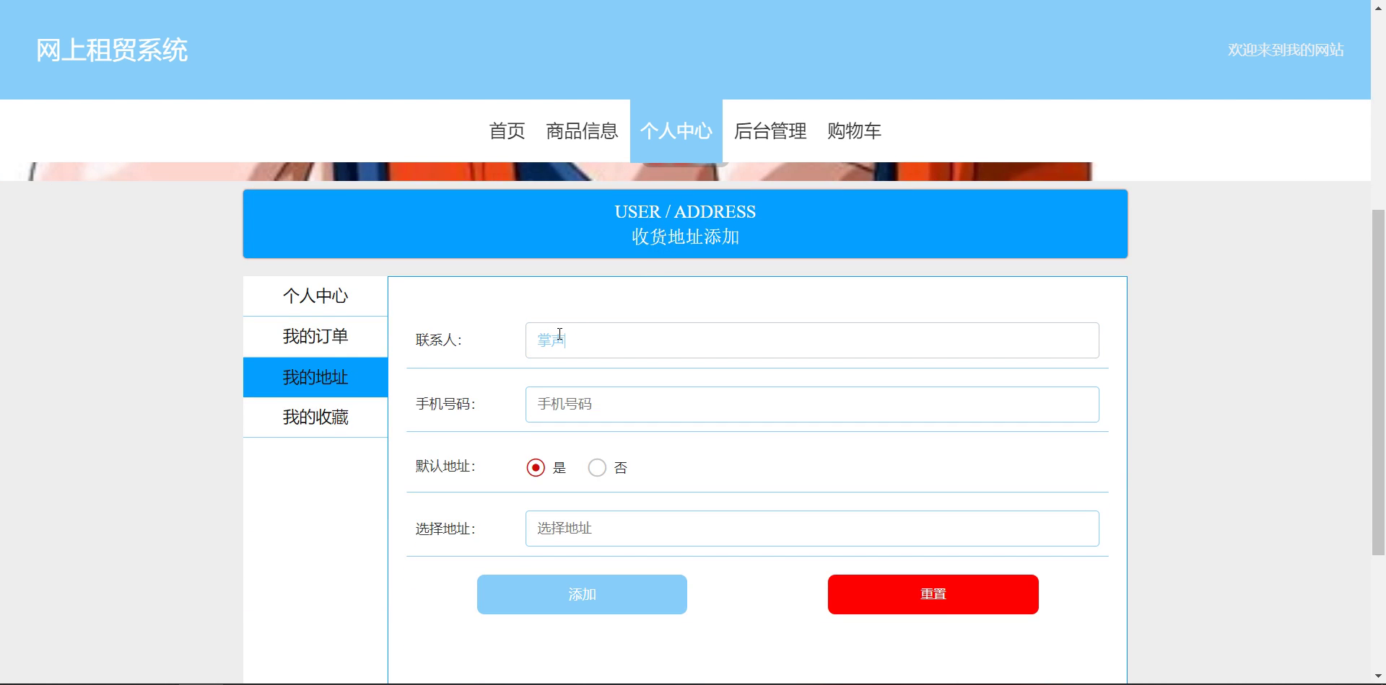Click the scrollbar down arrow
This screenshot has width=1386, height=685.
(1379, 677)
